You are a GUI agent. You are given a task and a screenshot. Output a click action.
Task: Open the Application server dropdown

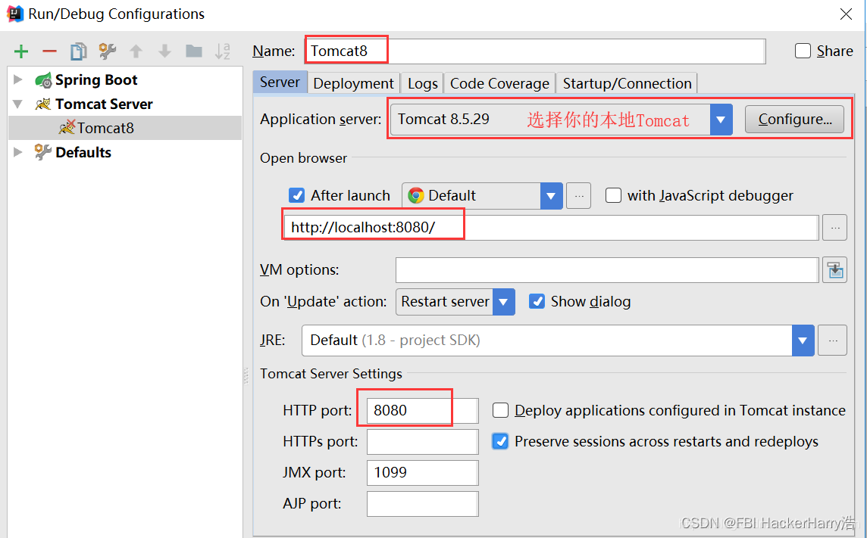tap(721, 120)
